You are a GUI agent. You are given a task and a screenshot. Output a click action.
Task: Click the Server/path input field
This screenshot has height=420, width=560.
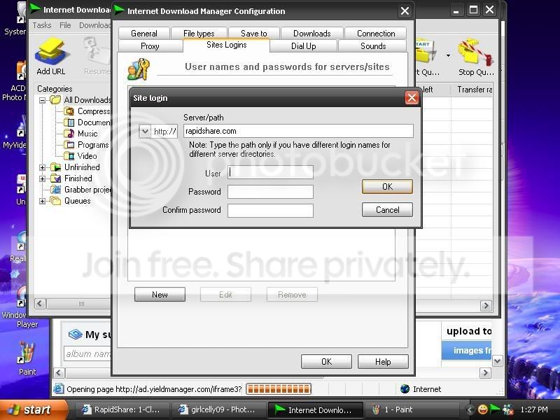[298, 131]
